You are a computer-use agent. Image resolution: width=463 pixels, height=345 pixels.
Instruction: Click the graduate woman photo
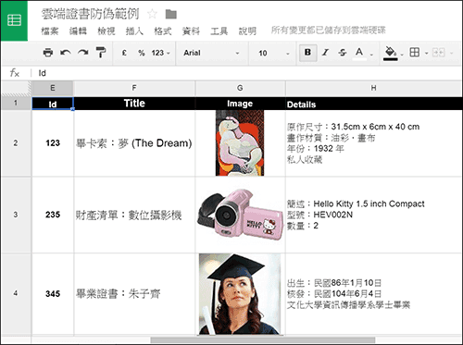240,294
